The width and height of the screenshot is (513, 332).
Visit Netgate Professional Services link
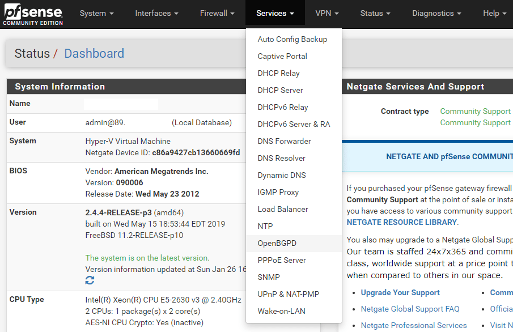[414, 325]
